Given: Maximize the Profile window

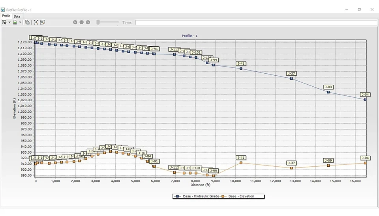Looking at the screenshot, I should tap(359, 9).
